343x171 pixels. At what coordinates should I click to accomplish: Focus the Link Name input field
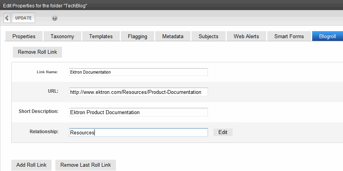(x=139, y=72)
